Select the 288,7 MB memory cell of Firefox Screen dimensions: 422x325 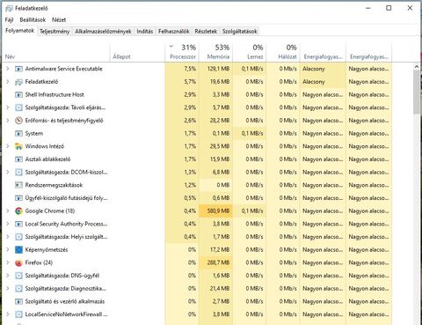(216, 262)
